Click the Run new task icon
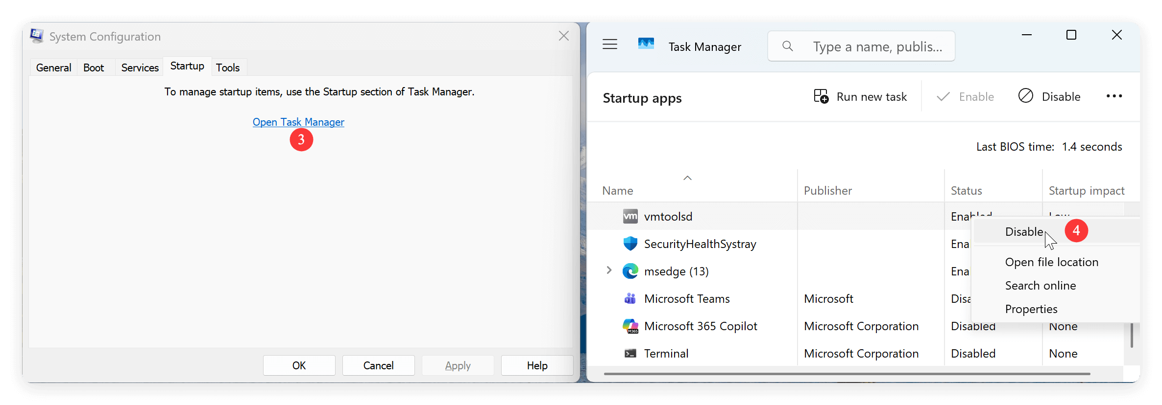1162x405 pixels. coord(821,96)
